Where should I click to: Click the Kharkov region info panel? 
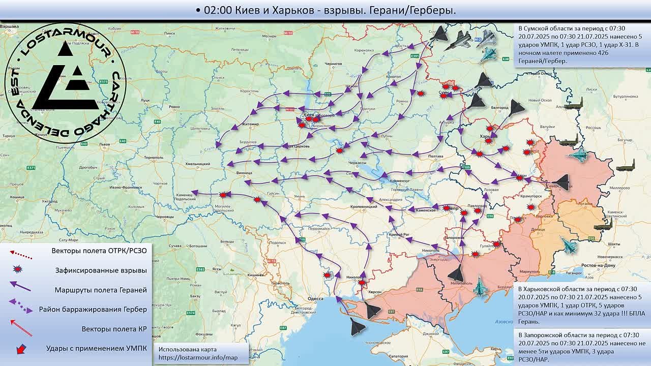(583, 305)
